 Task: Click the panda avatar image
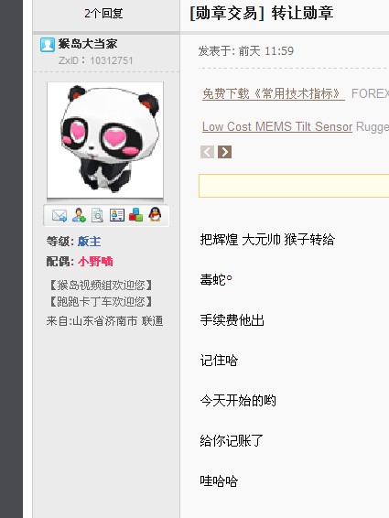click(105, 140)
